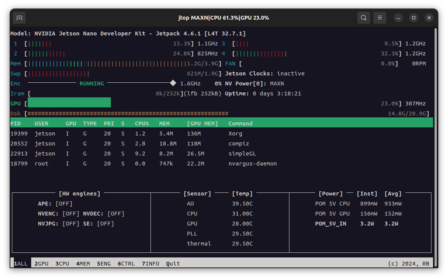
Task: Click the Dsk hash usage bar
Action: click(128, 114)
